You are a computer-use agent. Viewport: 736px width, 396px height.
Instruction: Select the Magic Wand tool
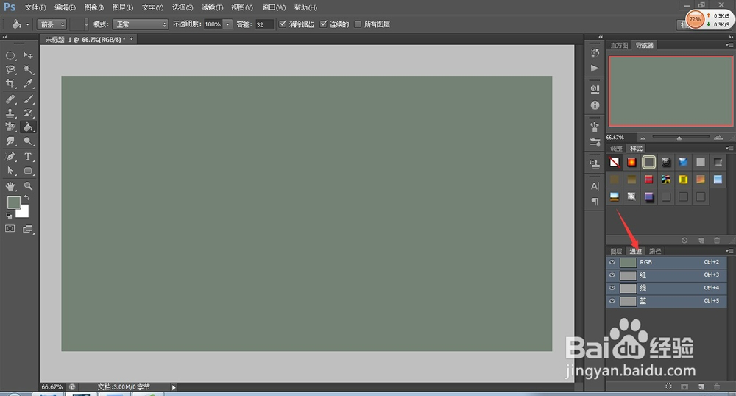pyautogui.click(x=28, y=69)
